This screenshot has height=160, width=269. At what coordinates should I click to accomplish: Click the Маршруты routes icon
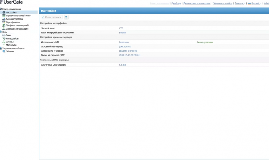tap(4, 45)
